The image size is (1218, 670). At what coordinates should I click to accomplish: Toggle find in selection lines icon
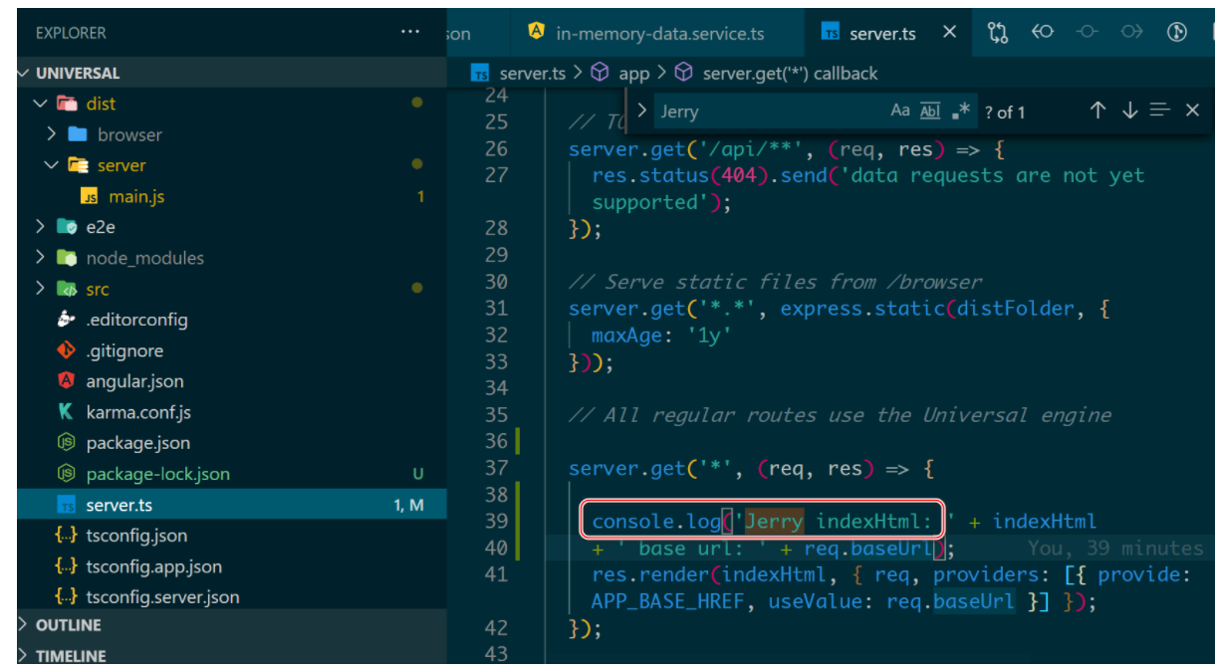point(1160,111)
